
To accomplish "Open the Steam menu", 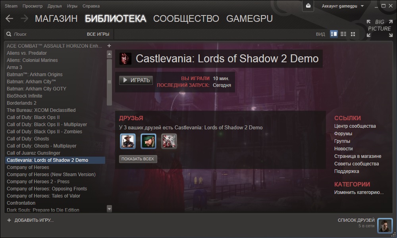I will point(11,6).
